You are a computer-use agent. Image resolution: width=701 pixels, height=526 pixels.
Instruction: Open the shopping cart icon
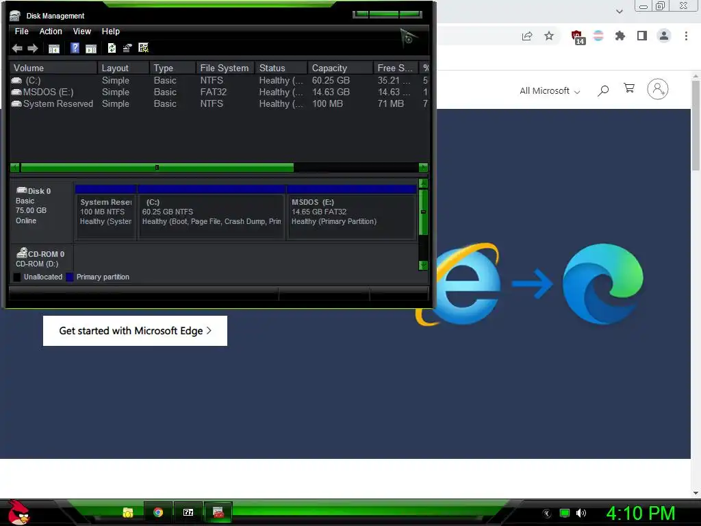pos(629,88)
